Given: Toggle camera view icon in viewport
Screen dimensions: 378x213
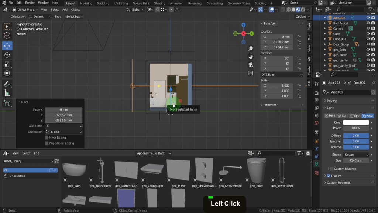Looking at the screenshot, I should point(251,65).
